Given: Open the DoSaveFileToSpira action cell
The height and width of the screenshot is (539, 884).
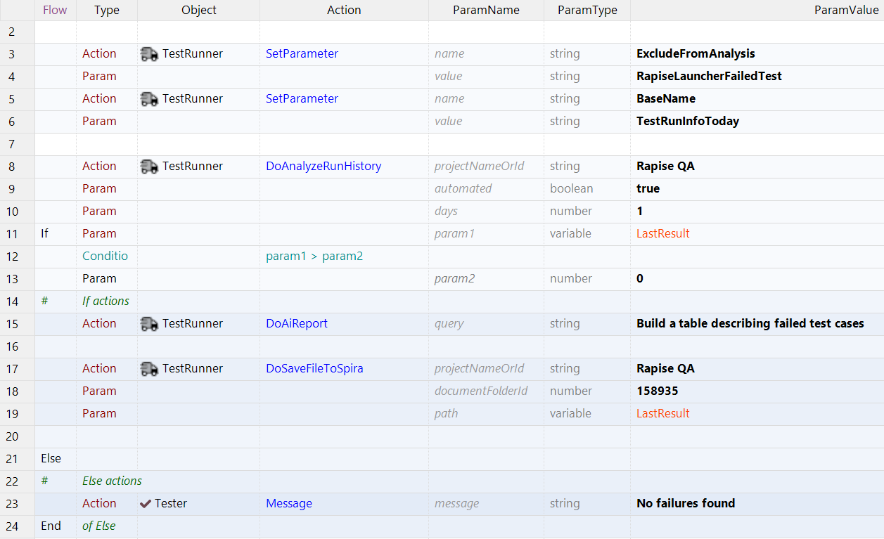Looking at the screenshot, I should [314, 369].
